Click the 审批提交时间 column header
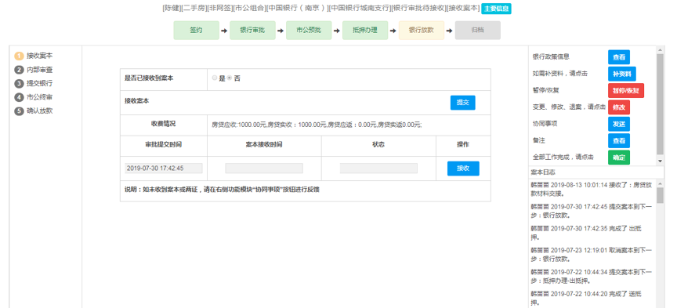The width and height of the screenshot is (677, 308). (163, 145)
